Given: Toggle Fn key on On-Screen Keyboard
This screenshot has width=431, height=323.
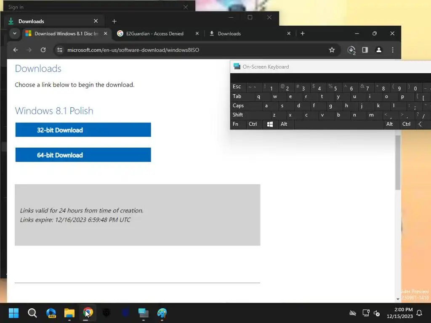Looking at the screenshot, I should [x=238, y=124].
